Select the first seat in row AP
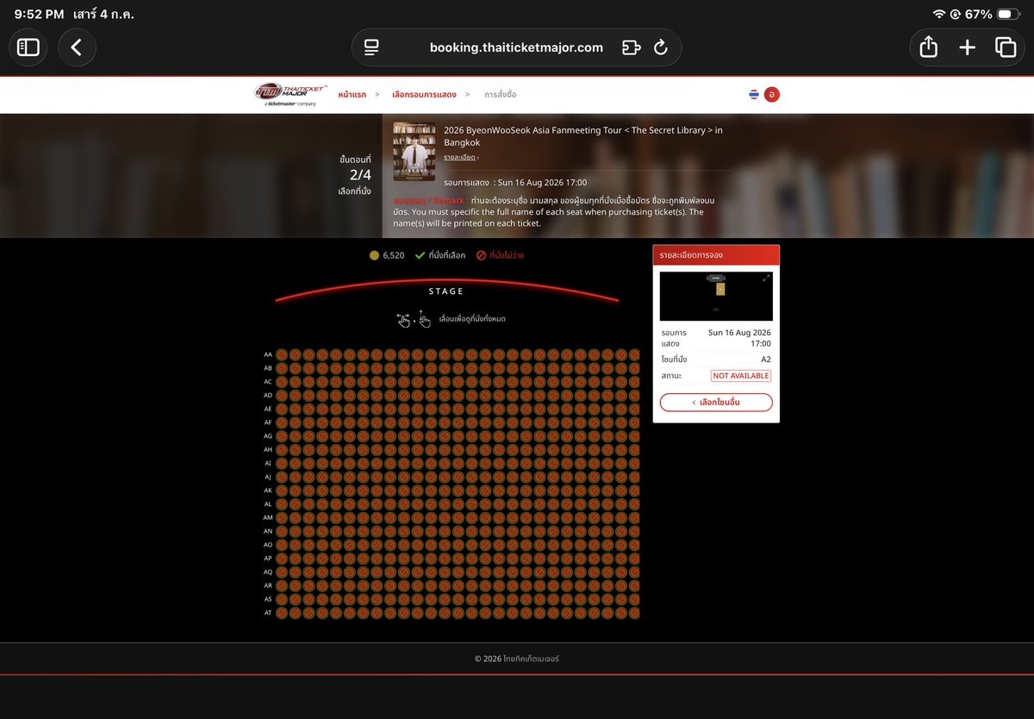This screenshot has height=719, width=1034. click(282, 558)
